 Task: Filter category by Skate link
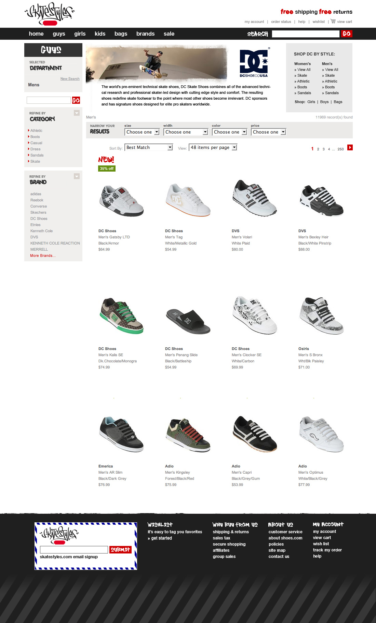click(x=35, y=161)
